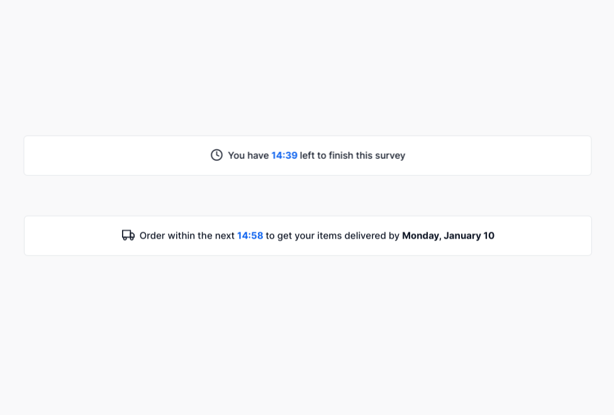Click "left to finish this survey" text

click(x=352, y=155)
